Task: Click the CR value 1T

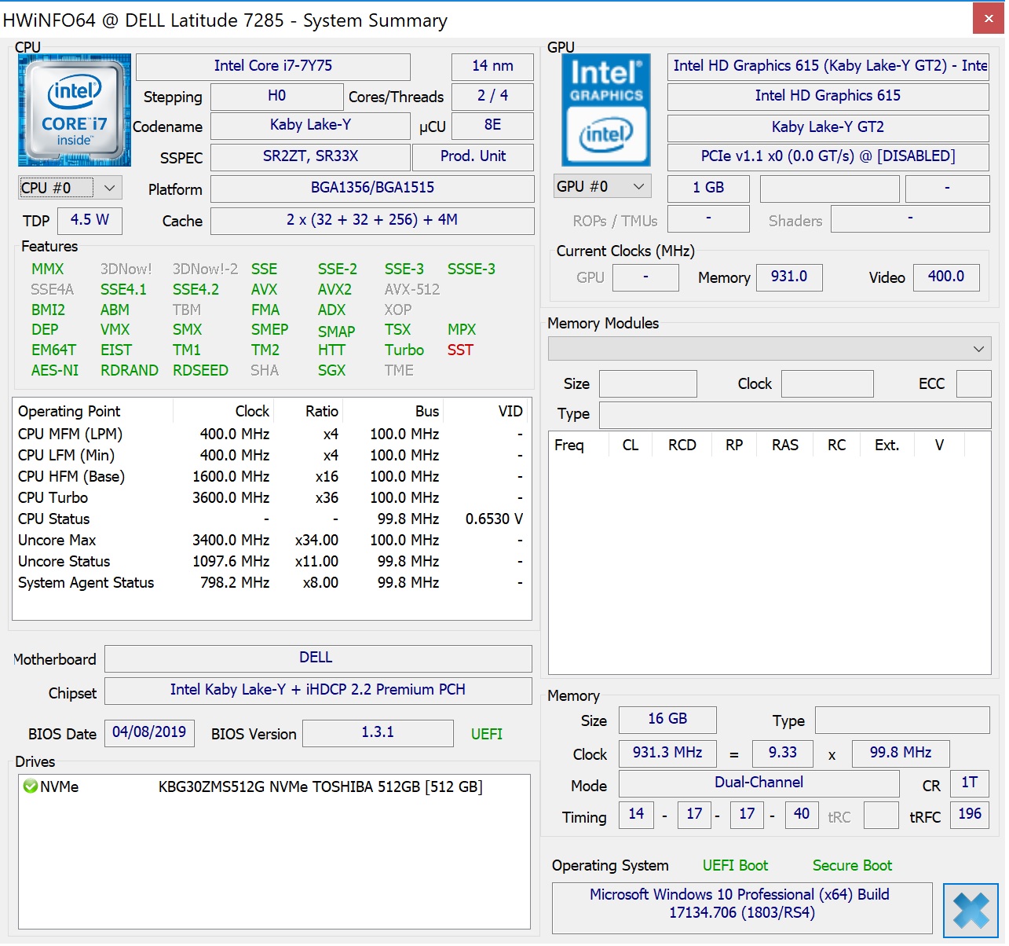Action: (x=970, y=783)
